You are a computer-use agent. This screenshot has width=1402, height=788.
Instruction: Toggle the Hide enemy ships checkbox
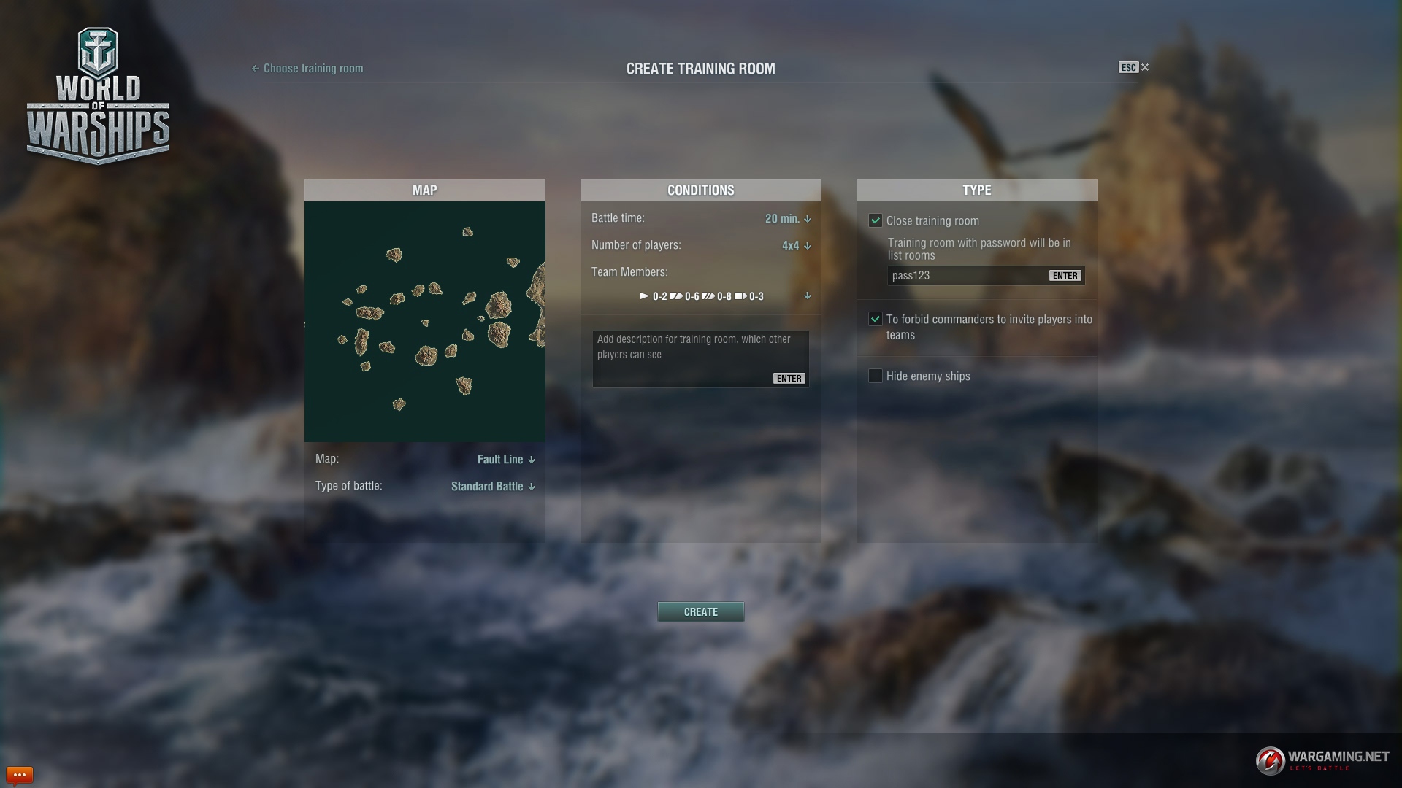pos(874,375)
